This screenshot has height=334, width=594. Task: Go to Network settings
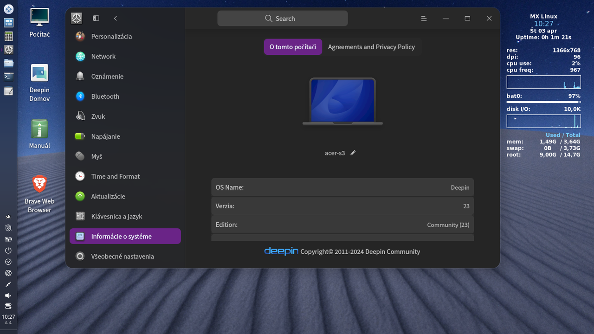pos(125,56)
